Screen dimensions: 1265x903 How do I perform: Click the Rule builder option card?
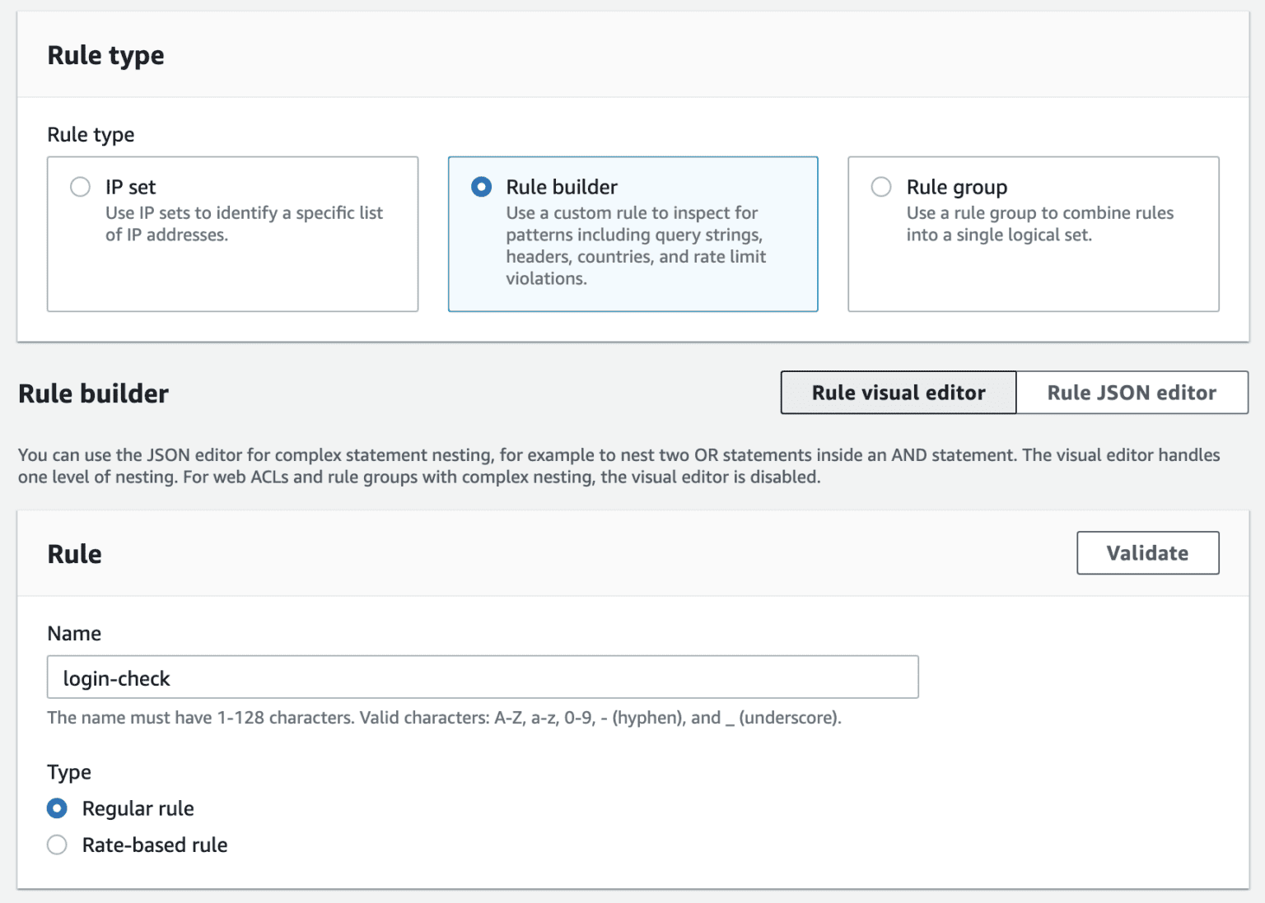click(x=632, y=234)
